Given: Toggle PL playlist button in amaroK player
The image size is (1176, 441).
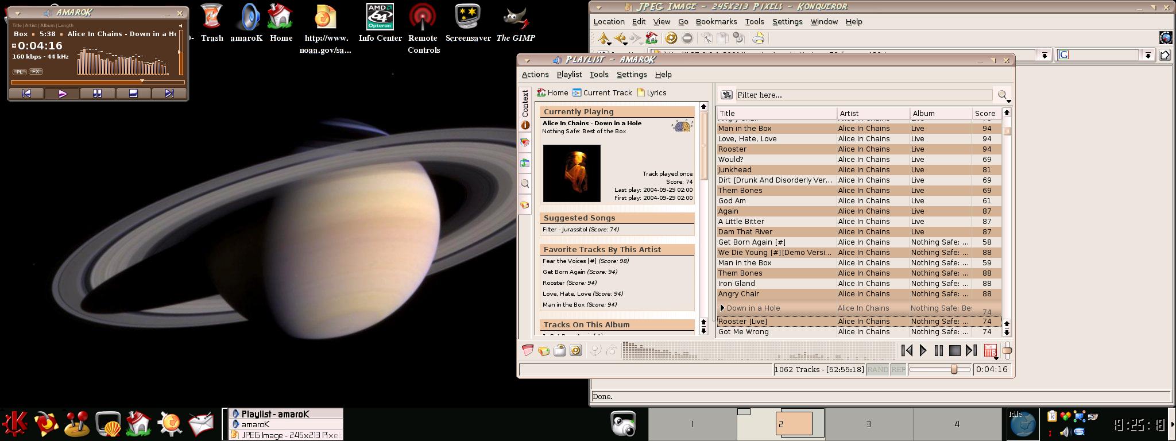Looking at the screenshot, I should [20, 72].
